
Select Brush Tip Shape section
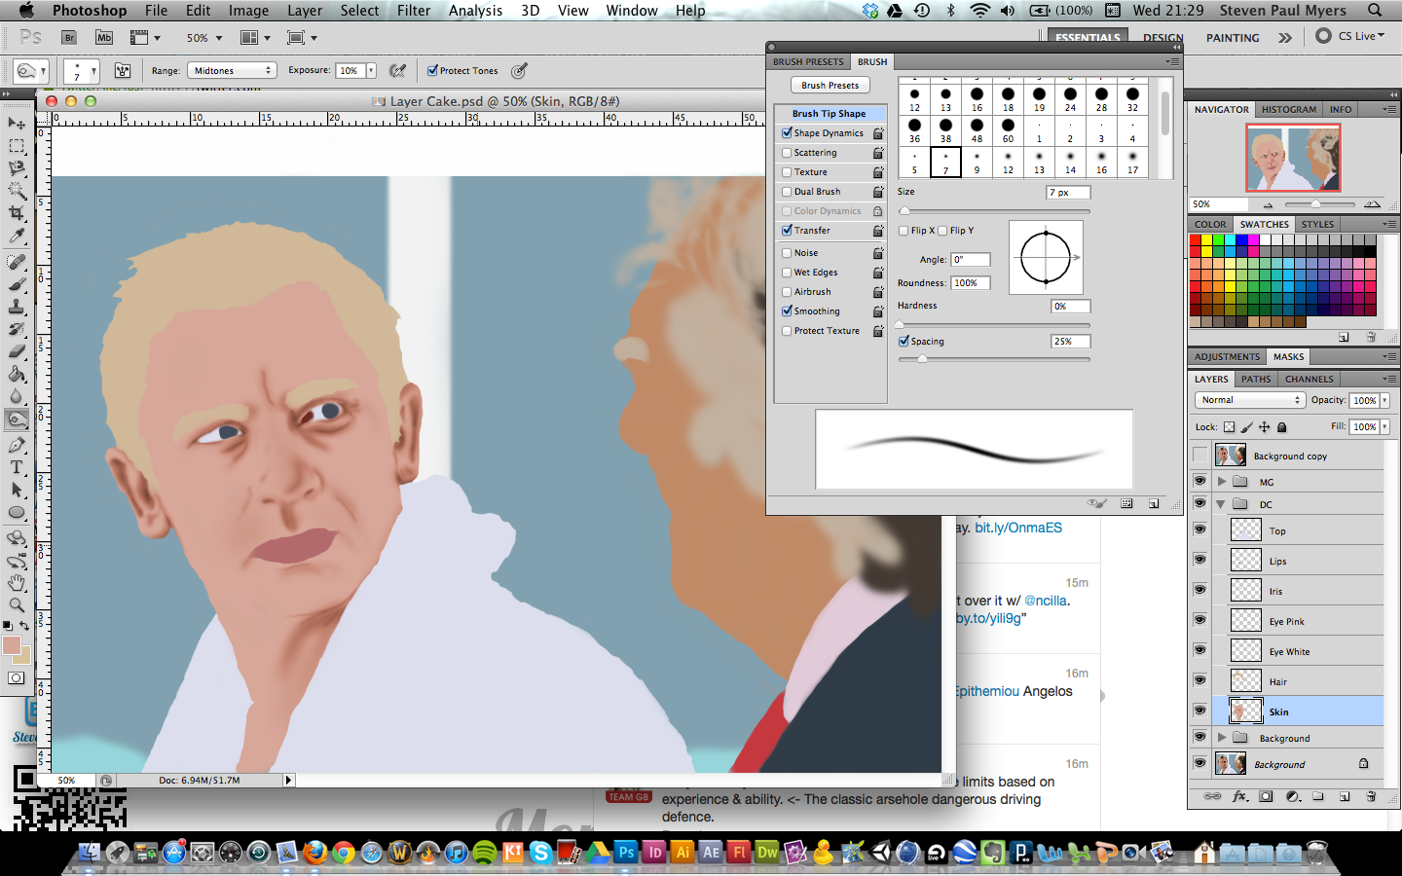pos(830,114)
